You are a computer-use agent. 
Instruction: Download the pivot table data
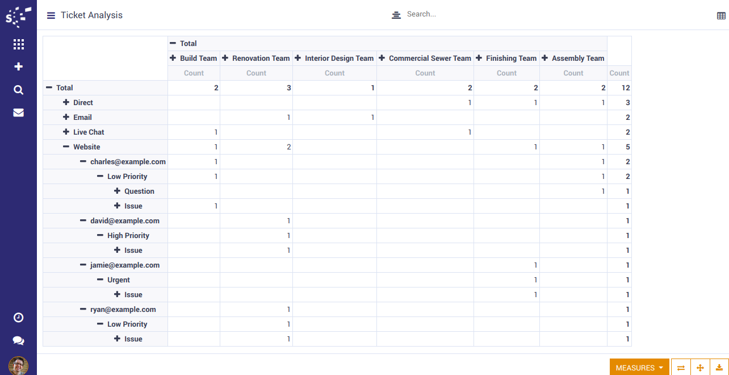coord(719,368)
